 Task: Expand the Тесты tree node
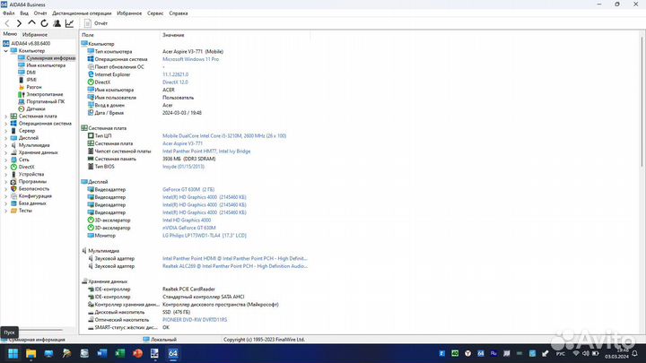(x=5, y=211)
